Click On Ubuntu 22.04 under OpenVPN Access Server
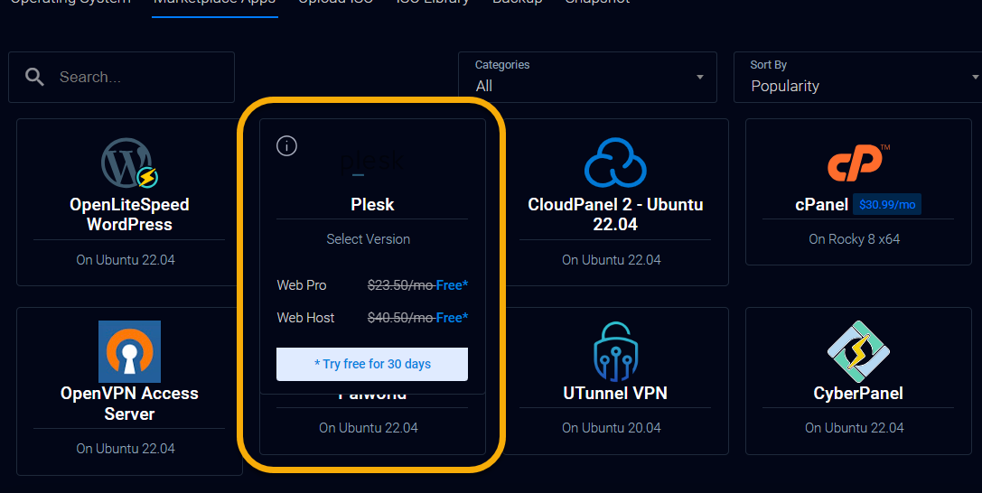The width and height of the screenshot is (982, 493). pyautogui.click(x=126, y=449)
